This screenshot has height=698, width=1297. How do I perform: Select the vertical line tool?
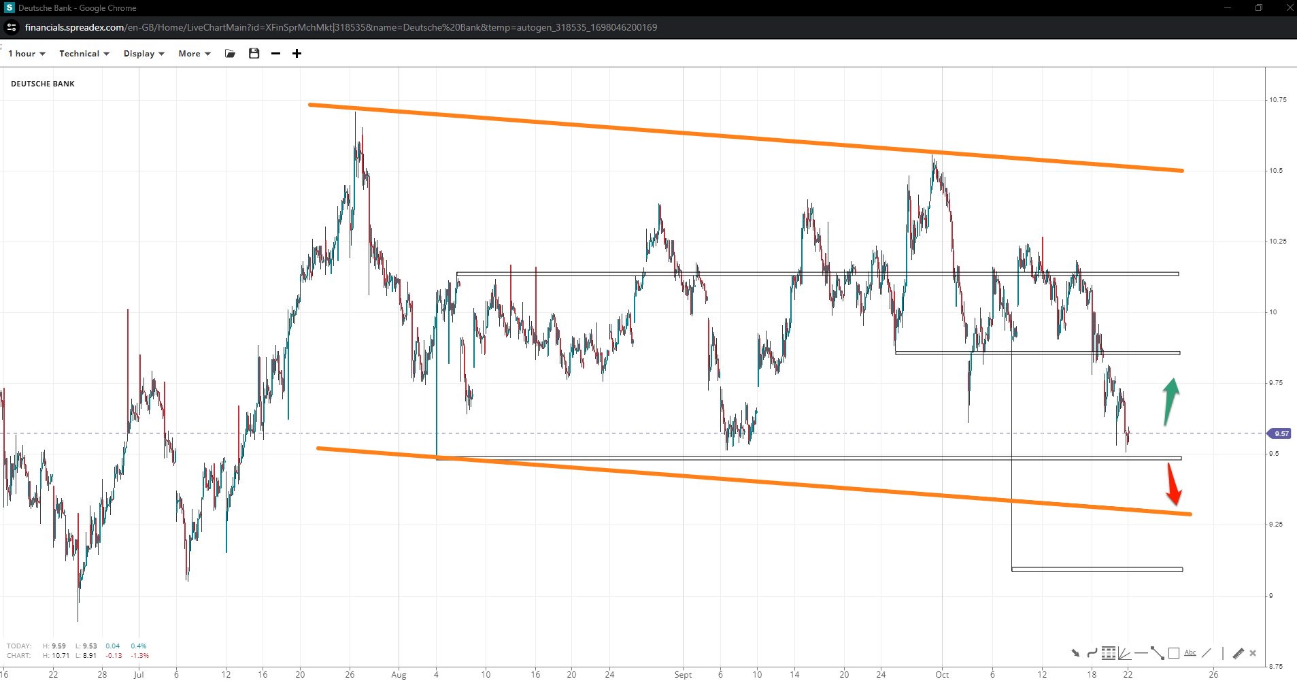[1223, 653]
